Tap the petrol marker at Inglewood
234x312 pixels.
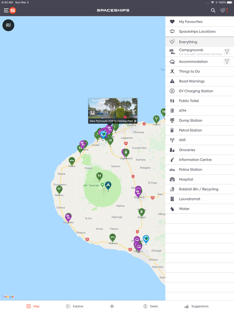point(126,153)
